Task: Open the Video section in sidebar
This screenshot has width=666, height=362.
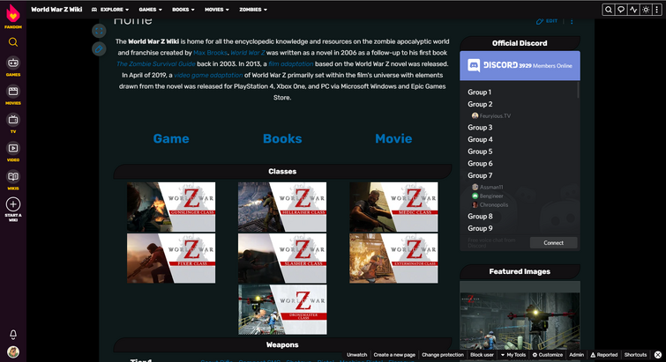Action: point(13,151)
